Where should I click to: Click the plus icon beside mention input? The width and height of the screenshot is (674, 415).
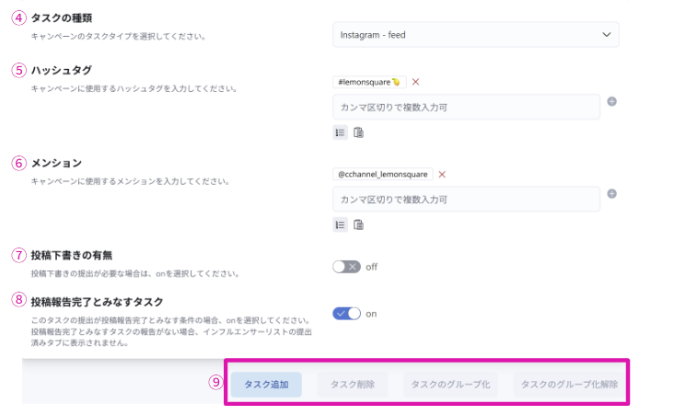611,193
